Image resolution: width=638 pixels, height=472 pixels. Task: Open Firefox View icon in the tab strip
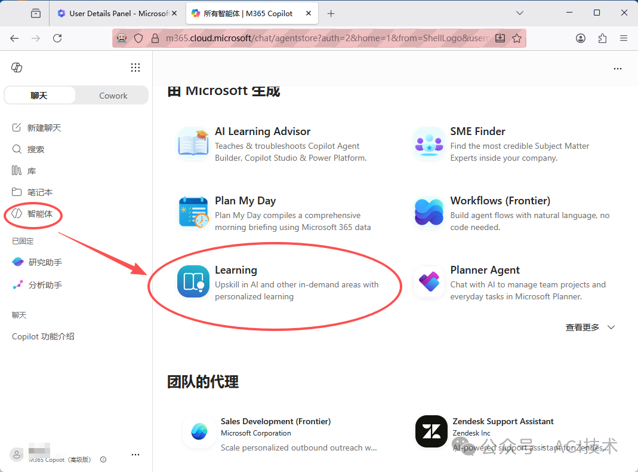pos(36,13)
